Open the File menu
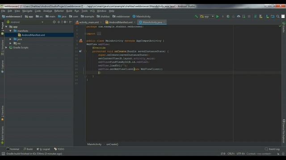Viewport: 286px width, 160px height. 3,11
